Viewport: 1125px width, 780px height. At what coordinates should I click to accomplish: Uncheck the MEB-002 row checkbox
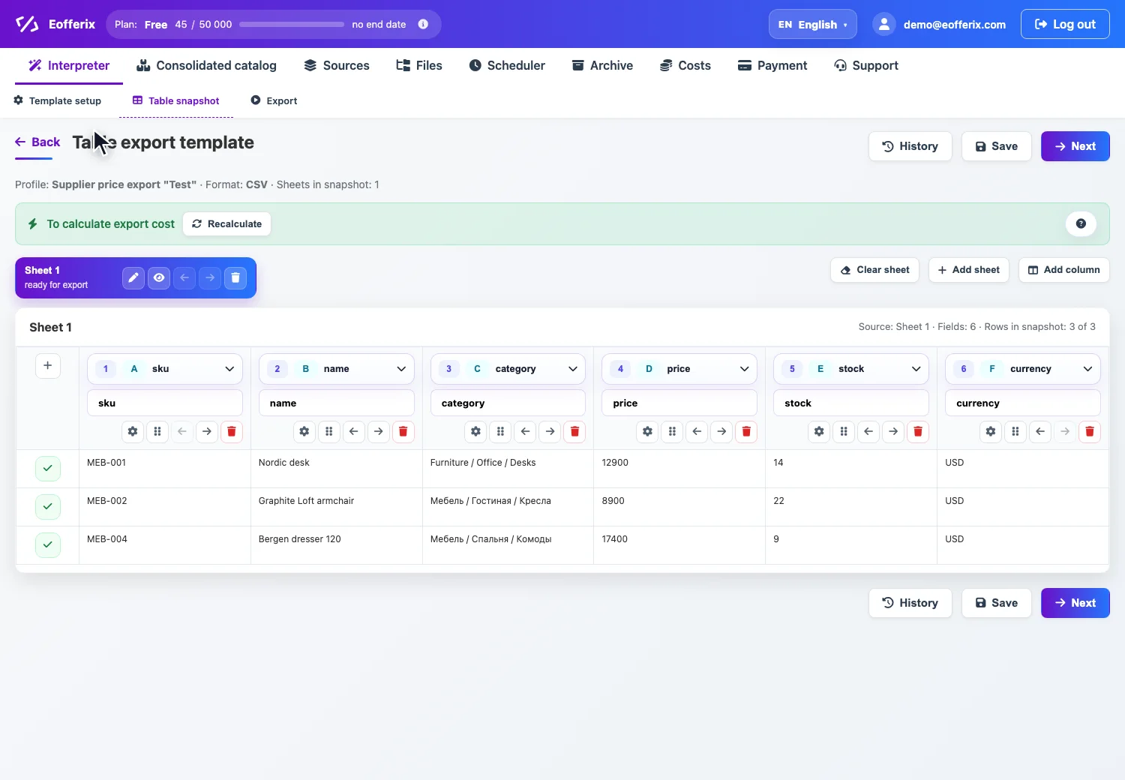[x=47, y=506]
